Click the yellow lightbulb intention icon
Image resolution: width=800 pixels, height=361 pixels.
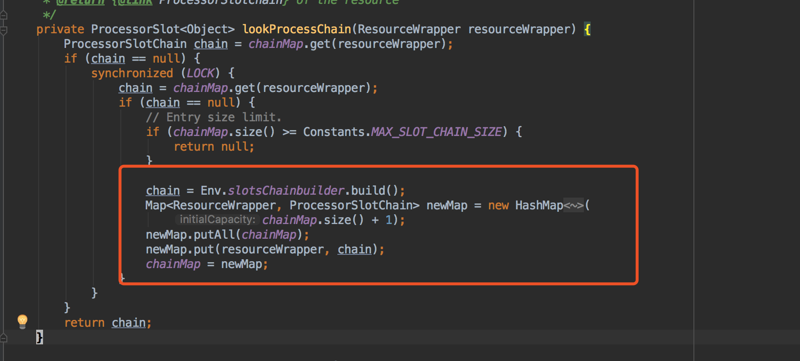coord(22,321)
